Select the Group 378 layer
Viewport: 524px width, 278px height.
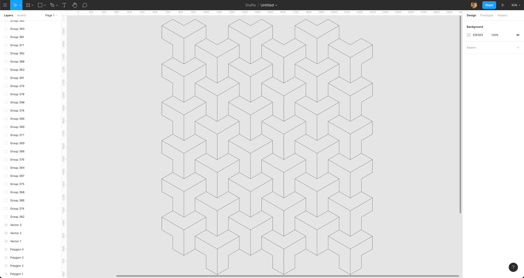[31, 110]
